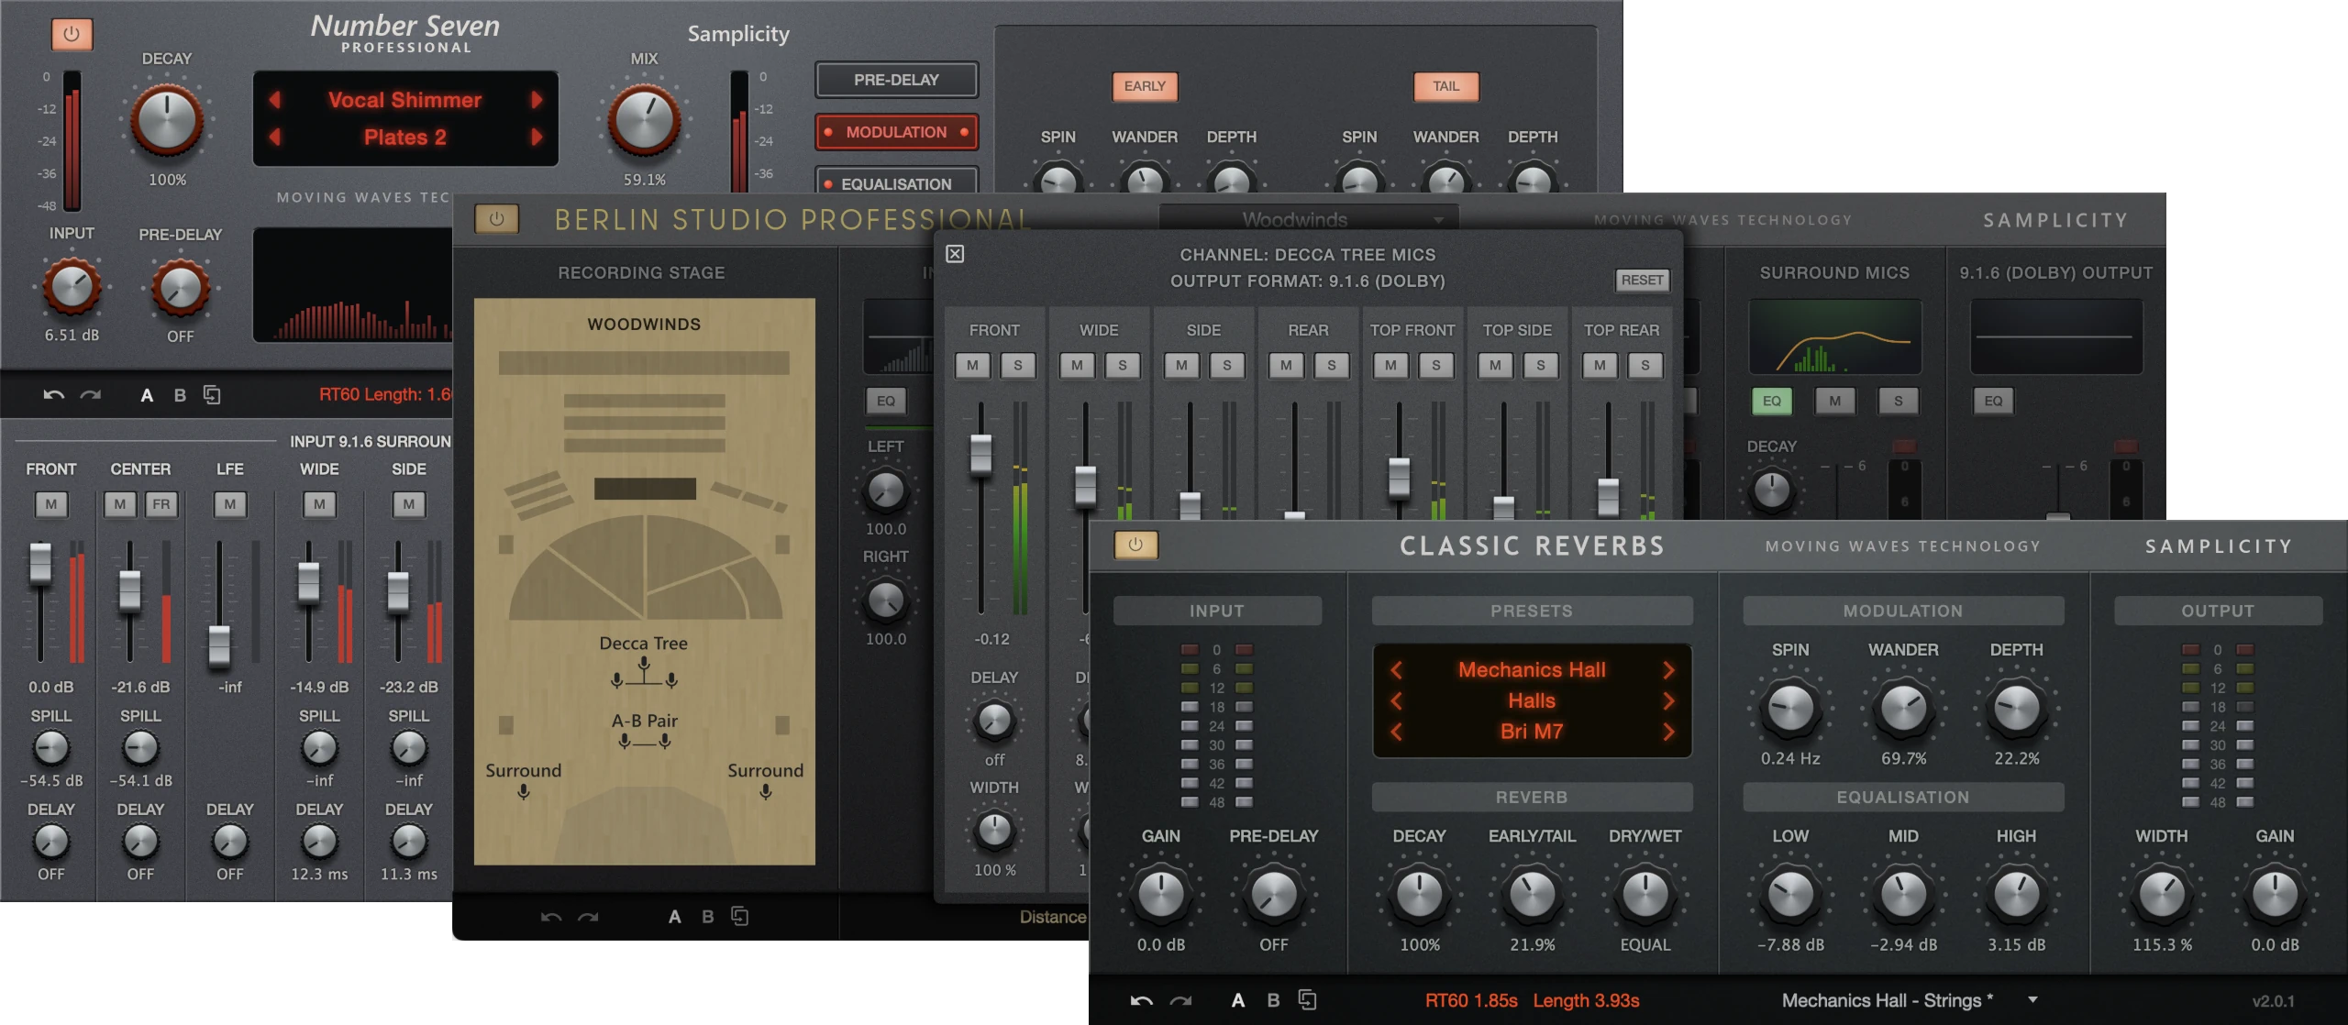
Task: Mute the REAR channel in Decca Tree panel
Action: click(1286, 365)
